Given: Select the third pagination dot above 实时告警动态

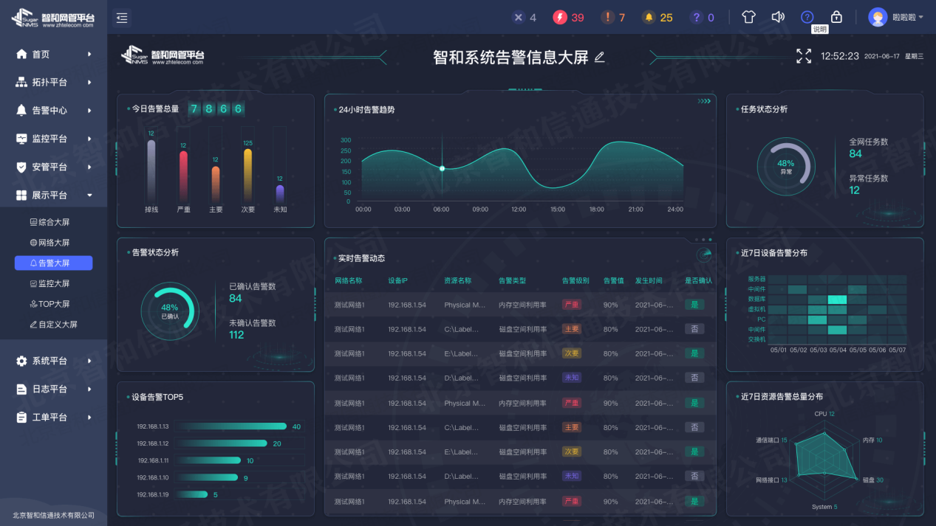Looking at the screenshot, I should (710, 240).
